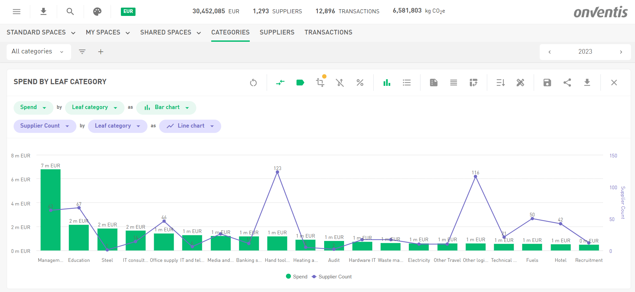Toggle percentage display mode

(x=360, y=83)
